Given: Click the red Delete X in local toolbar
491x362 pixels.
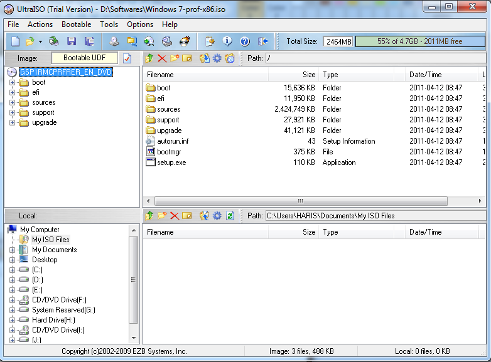Looking at the screenshot, I should coord(175,216).
